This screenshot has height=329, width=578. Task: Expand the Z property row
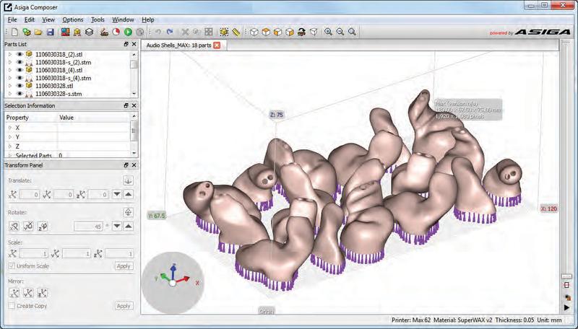10,146
